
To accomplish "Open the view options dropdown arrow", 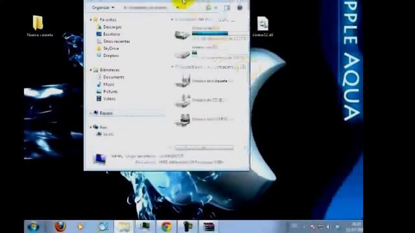I will [216, 8].
